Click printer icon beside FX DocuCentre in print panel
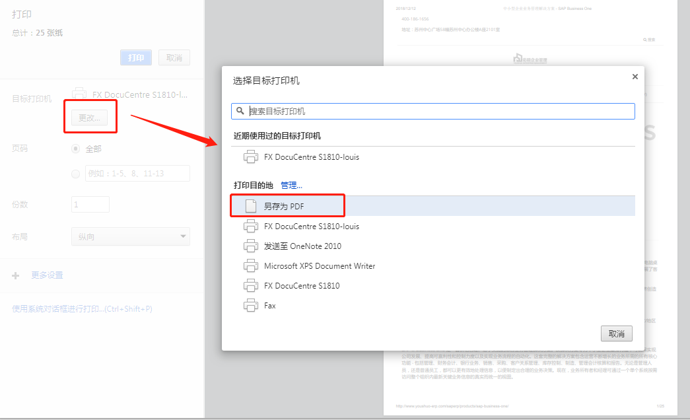 (79, 94)
